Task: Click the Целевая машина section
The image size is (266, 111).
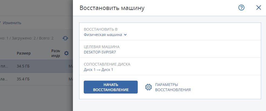Action: tap(170, 49)
